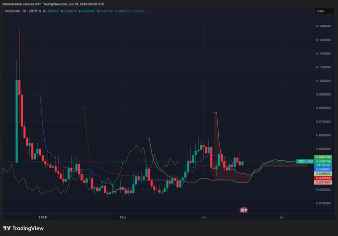Click the NOCKUSD price line label
Viewport: 338px width, 236px height.
[x=305, y=161]
